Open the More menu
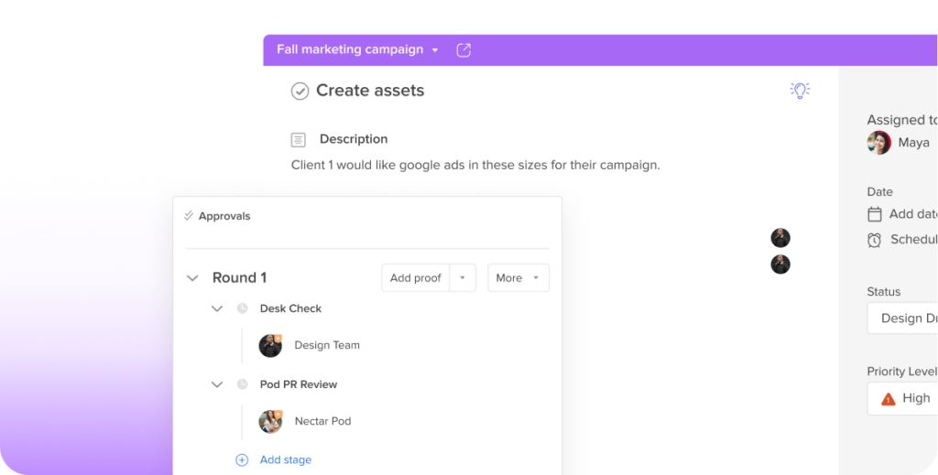This screenshot has height=475, width=938. coord(518,278)
